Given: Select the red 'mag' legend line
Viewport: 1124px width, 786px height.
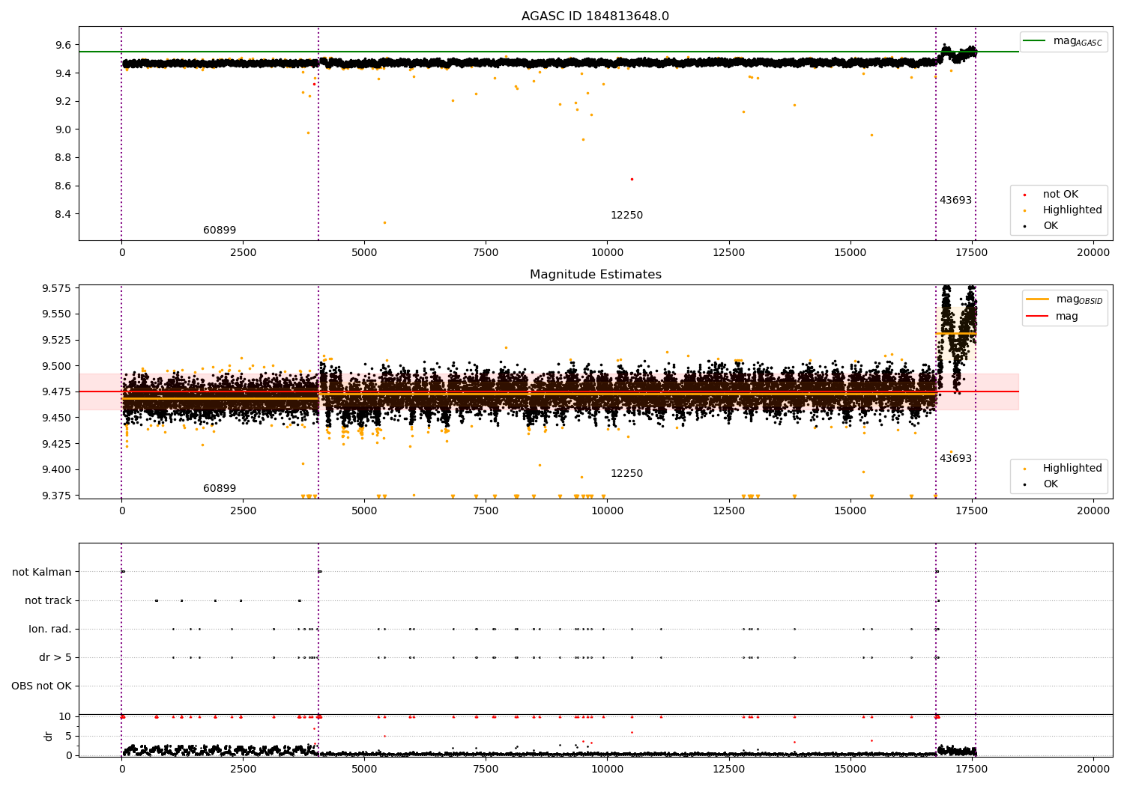Looking at the screenshot, I should pyautogui.click(x=1038, y=317).
